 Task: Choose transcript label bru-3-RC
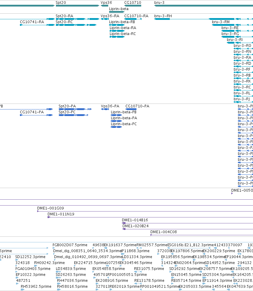click(242, 87)
